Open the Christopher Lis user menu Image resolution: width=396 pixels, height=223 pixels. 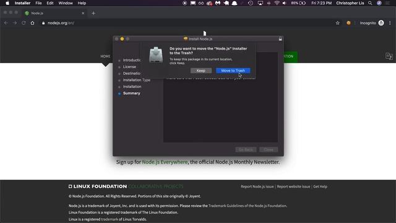coord(350,3)
